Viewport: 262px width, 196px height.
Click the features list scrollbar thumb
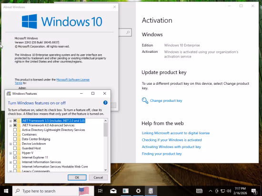point(105,129)
